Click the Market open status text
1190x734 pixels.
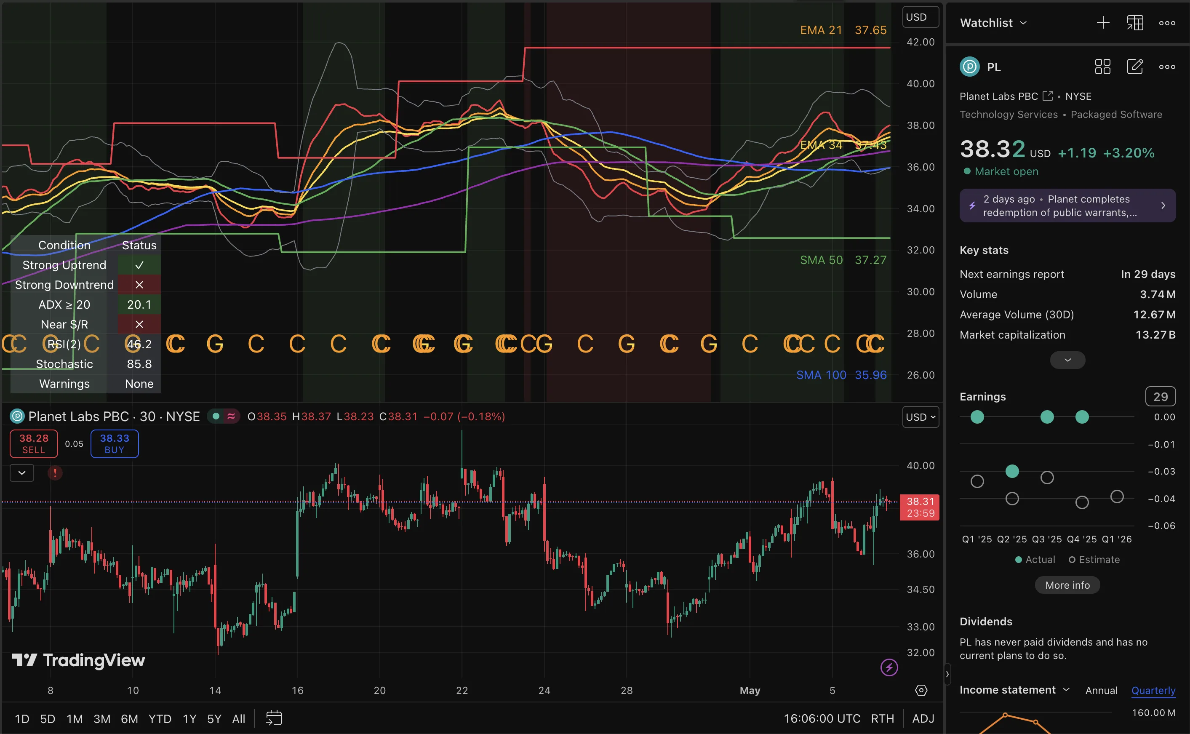(1006, 171)
